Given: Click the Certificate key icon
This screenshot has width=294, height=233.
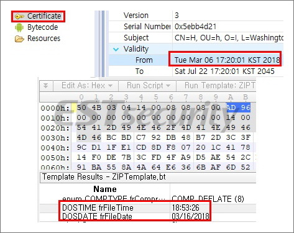Looking at the screenshot, I should pyautogui.click(x=19, y=17).
